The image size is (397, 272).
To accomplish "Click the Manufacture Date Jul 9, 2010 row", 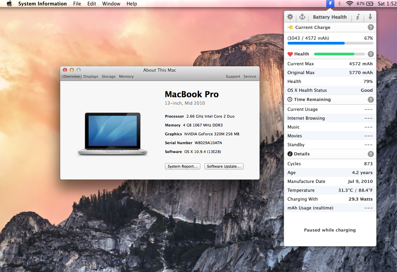I will point(330,181).
